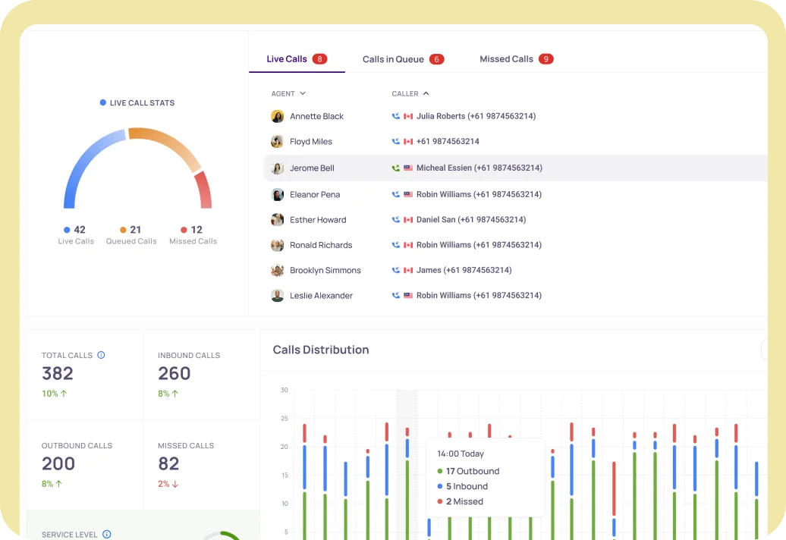Click the Missed Calls value 82
The height and width of the screenshot is (540, 786).
(168, 464)
